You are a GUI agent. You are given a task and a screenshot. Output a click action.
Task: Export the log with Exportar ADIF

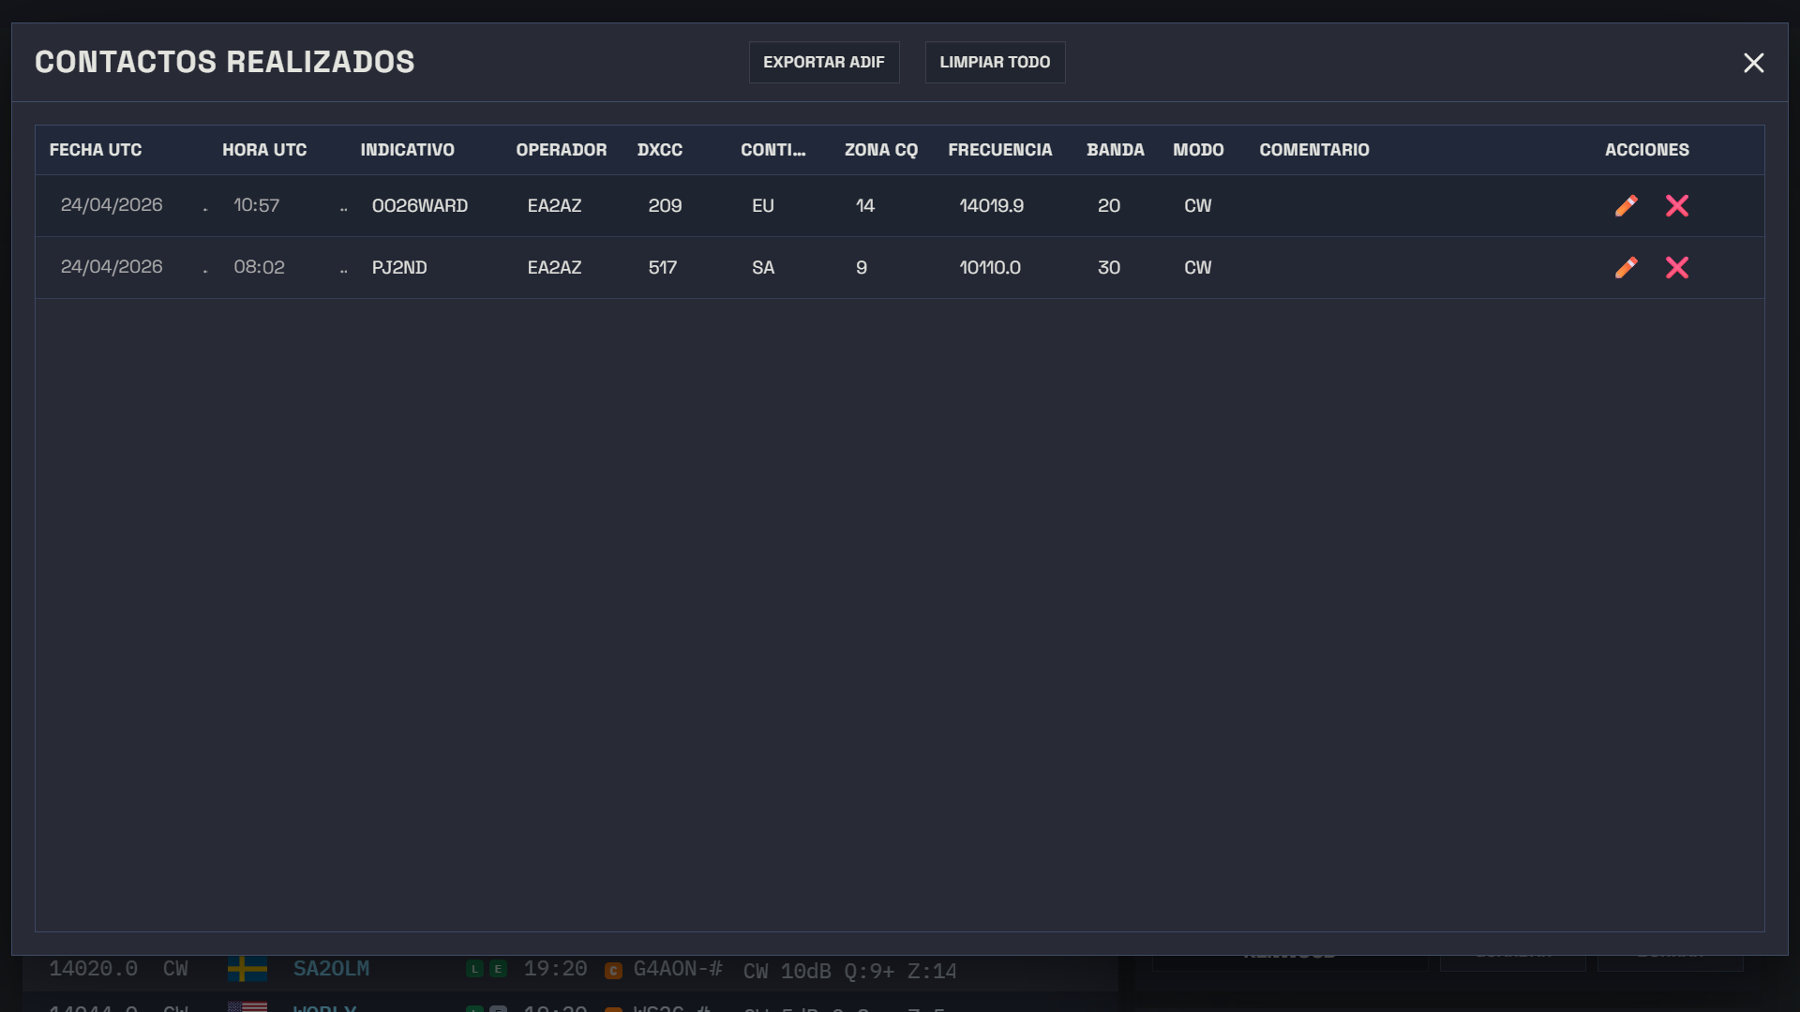(824, 62)
